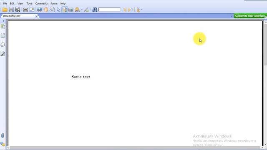Open the File menu
Image resolution: width=267 pixels, height=150 pixels.
(x=5, y=3)
